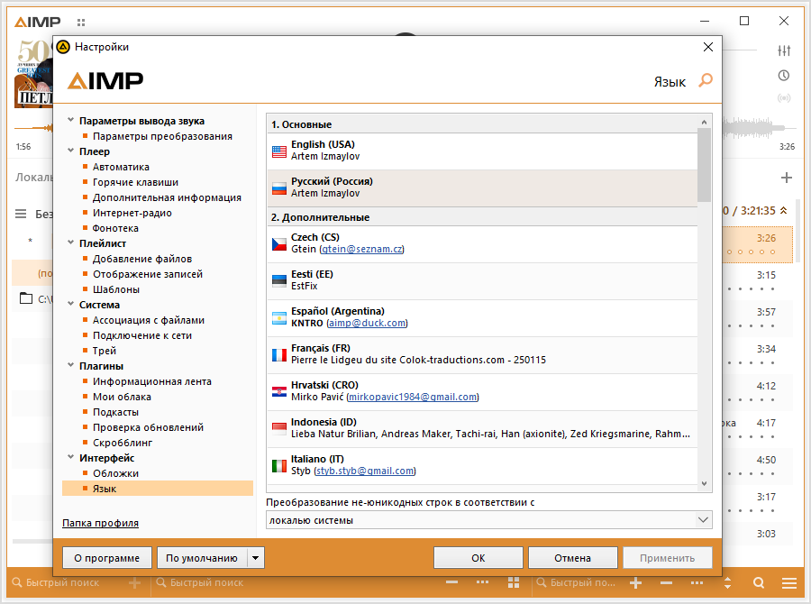
Task: Select the USA flag icon for English
Action: [279, 151]
